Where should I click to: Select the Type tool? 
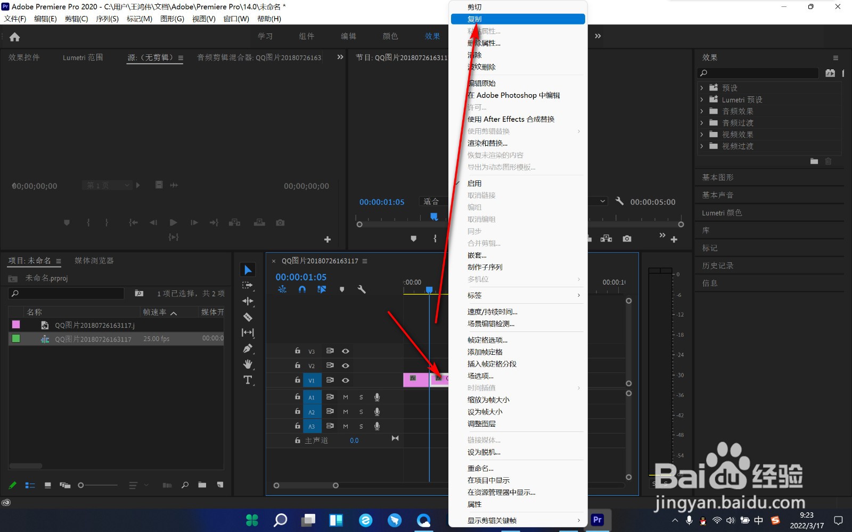(x=248, y=380)
